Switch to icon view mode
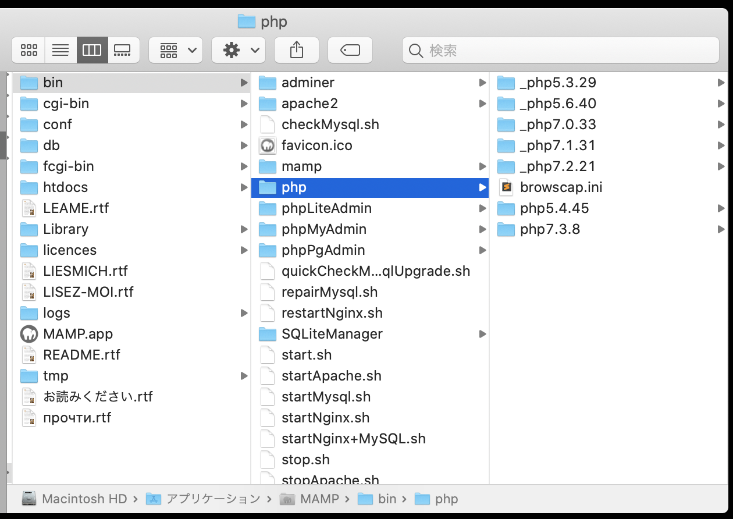This screenshot has height=519, width=733. click(29, 50)
